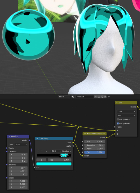Open Mix node blend mode 'Mix' dropdown
140x193 pixels.
[x=126, y=116]
